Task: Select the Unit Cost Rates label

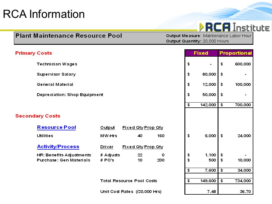Action: click(131, 192)
